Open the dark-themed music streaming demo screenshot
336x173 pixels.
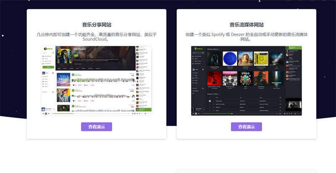[x=246, y=80]
